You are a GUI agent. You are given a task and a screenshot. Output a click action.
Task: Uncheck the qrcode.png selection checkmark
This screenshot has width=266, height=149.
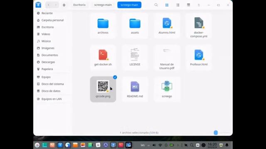point(115,77)
